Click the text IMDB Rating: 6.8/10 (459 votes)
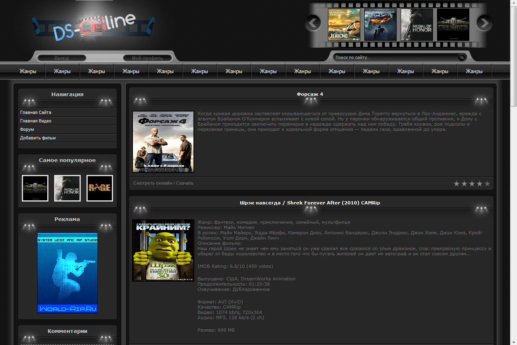This screenshot has width=517, height=345. pos(235,266)
